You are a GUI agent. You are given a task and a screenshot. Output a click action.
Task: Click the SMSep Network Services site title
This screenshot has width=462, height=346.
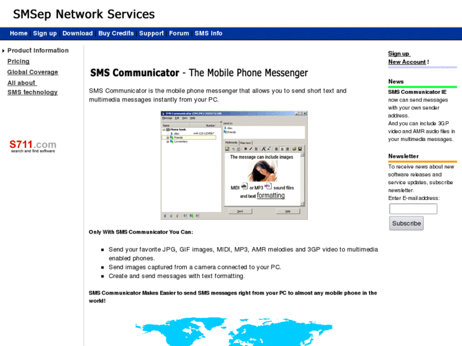(84, 14)
